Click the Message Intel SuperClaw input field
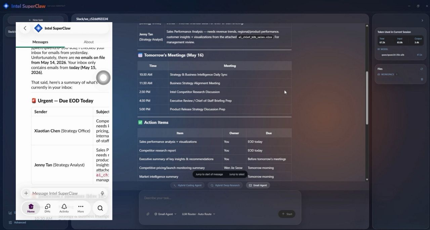 click(x=64, y=193)
